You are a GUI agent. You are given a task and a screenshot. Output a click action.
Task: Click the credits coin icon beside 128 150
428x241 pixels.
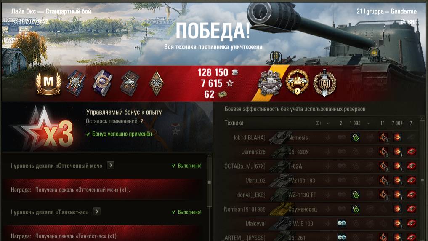click(x=234, y=72)
